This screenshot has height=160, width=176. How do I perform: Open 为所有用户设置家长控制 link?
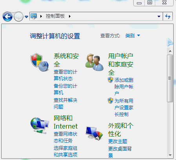tap(124, 107)
